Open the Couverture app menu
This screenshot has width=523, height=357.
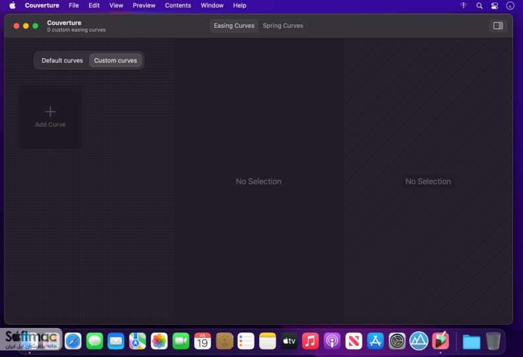42,6
